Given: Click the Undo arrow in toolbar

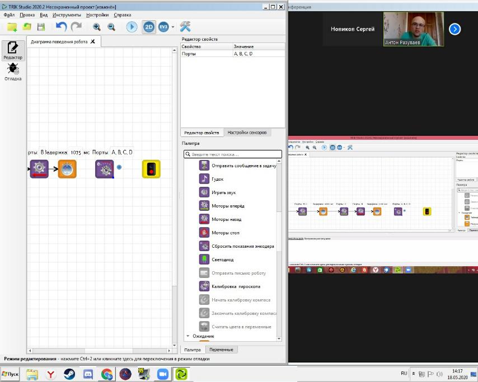Looking at the screenshot, I should 61,27.
